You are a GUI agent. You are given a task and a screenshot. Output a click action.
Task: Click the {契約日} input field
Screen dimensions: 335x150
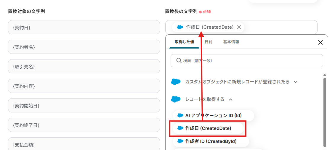click(x=84, y=27)
